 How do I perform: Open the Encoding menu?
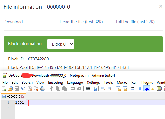(56, 82)
